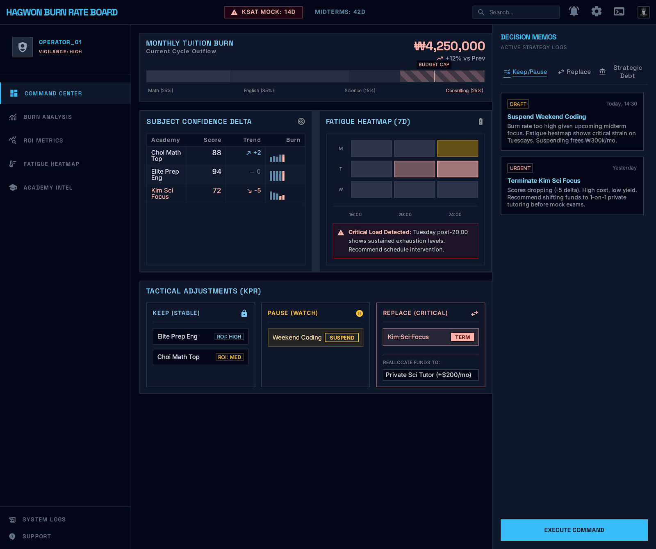The height and width of the screenshot is (549, 656).
Task: Toggle the lock on Keep (Stable) panel
Action: point(244,313)
